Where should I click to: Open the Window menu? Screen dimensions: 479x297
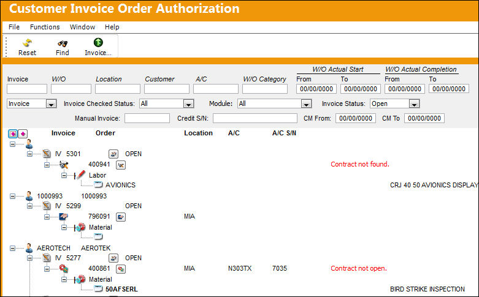tap(82, 27)
